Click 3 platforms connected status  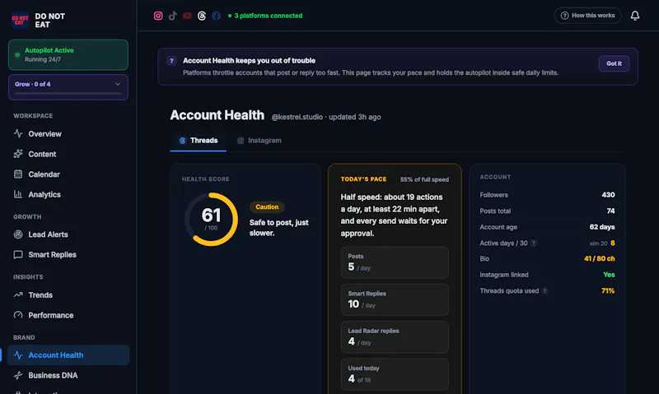(265, 16)
